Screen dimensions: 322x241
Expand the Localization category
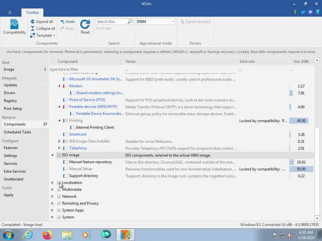pos(53,183)
